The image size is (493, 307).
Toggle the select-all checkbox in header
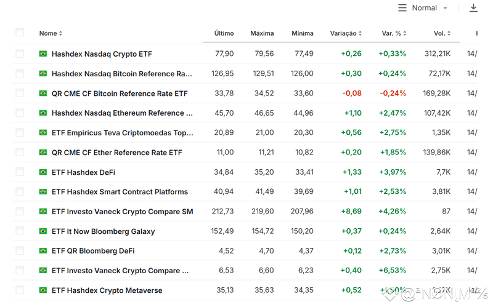pyautogui.click(x=20, y=33)
